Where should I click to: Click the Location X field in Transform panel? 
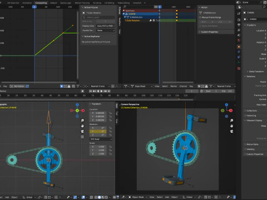(98, 113)
